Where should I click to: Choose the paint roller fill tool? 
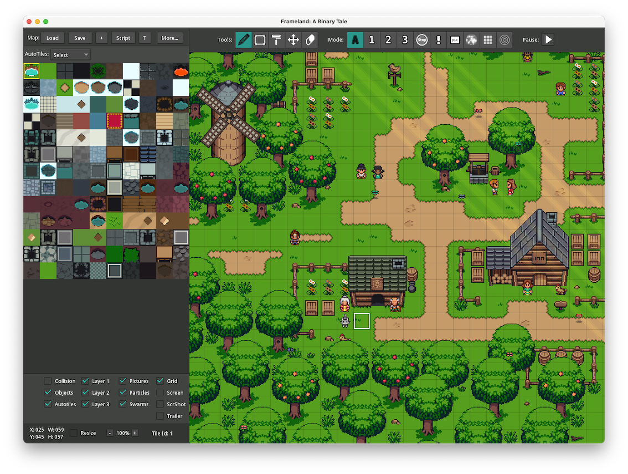[276, 40]
